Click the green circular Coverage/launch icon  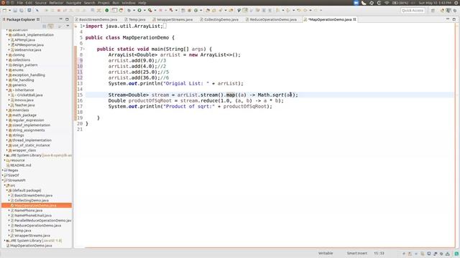click(107, 10)
